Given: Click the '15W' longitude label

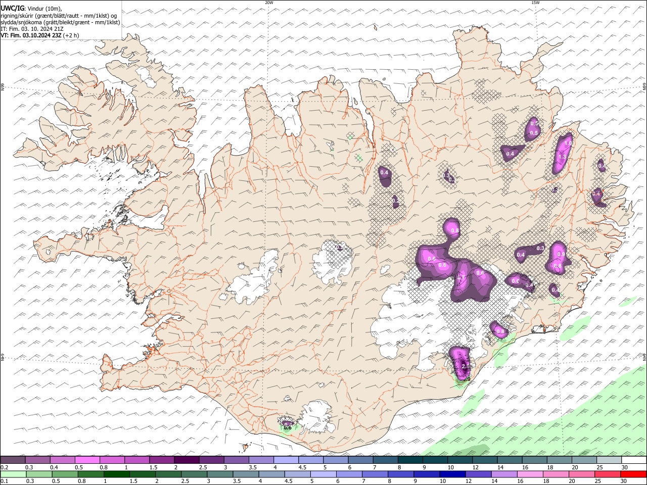Looking at the screenshot, I should (535, 3).
